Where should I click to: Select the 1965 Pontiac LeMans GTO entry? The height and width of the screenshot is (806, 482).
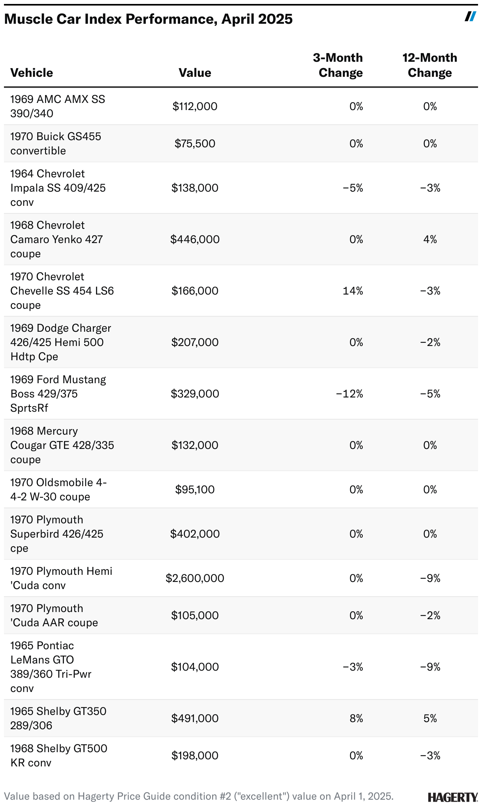tap(51, 667)
